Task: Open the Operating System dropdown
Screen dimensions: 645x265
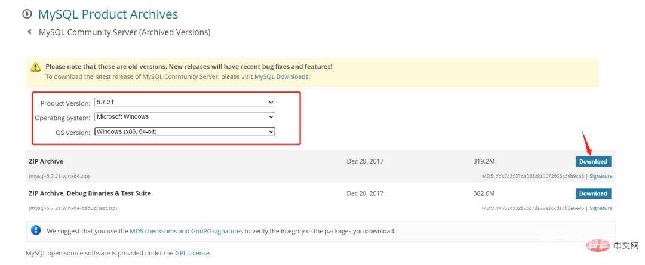Action: tap(185, 116)
